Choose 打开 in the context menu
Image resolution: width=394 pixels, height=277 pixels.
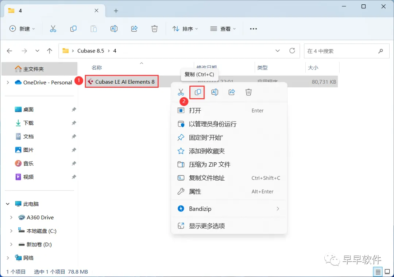point(229,111)
